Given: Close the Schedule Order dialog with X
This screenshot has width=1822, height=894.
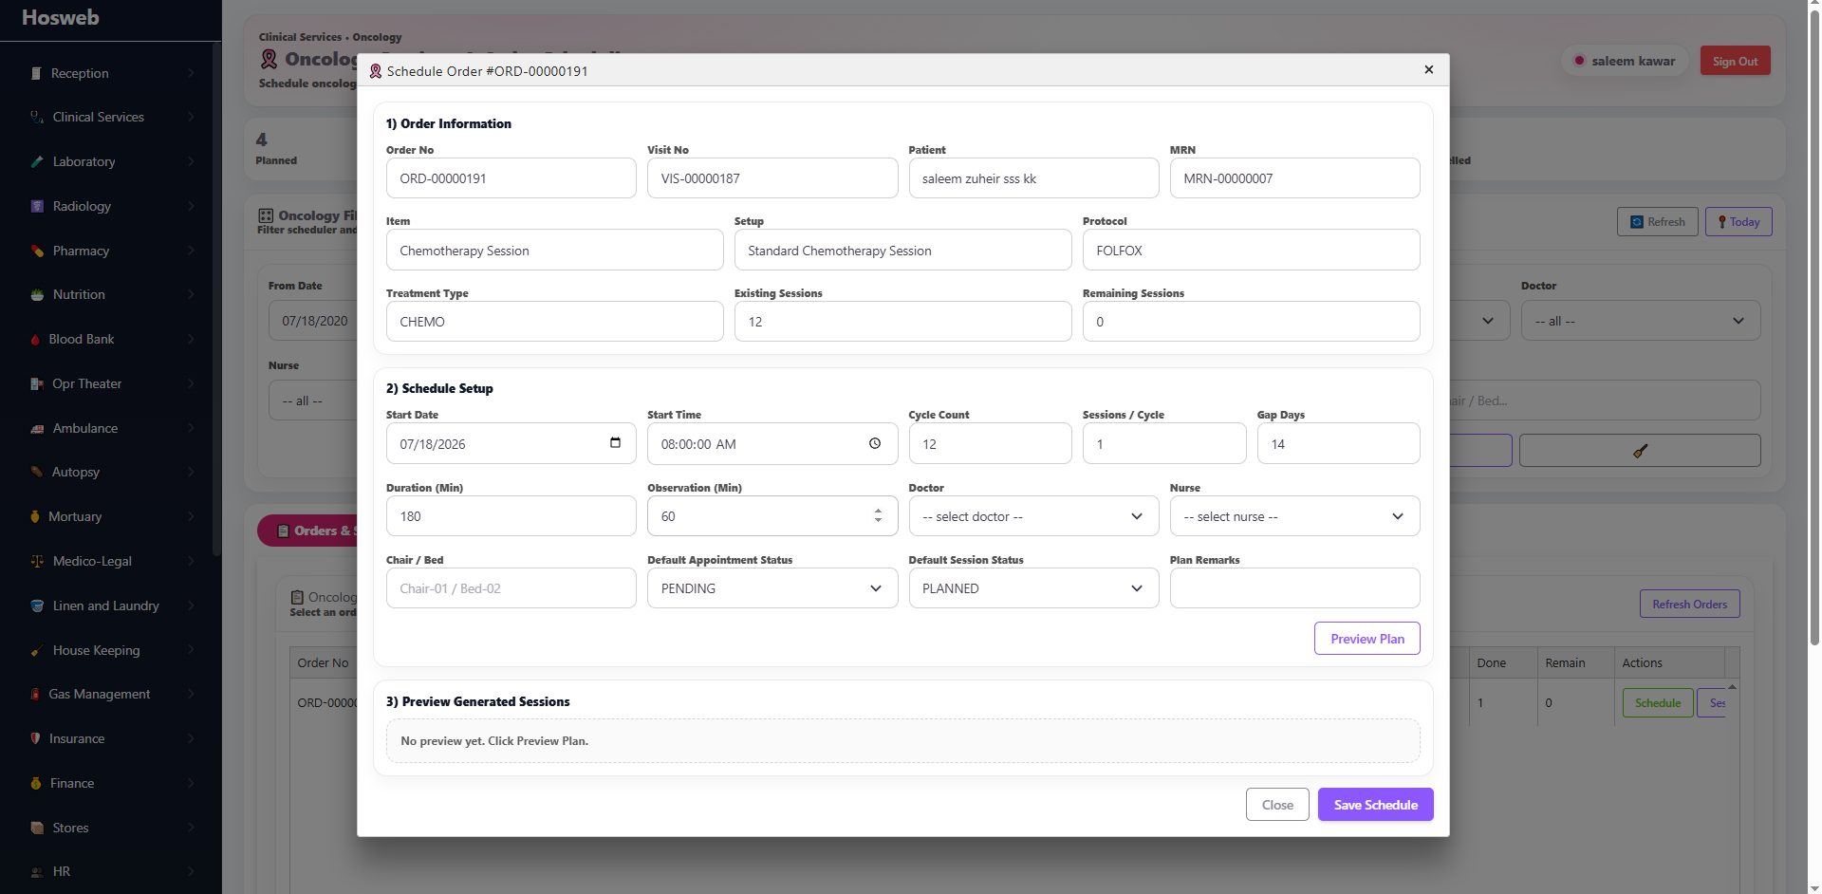Looking at the screenshot, I should pyautogui.click(x=1428, y=69).
